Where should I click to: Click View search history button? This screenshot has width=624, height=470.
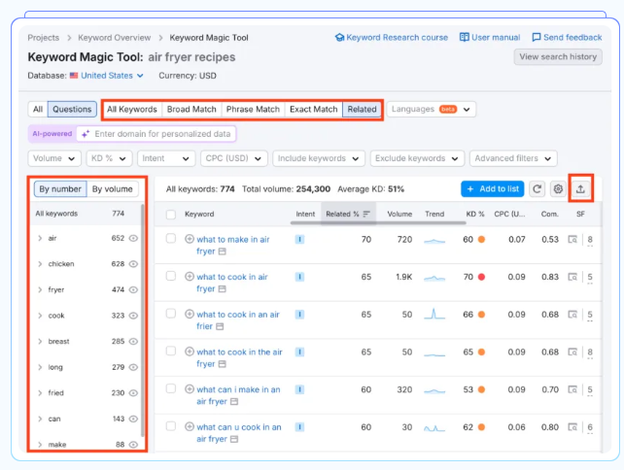[558, 57]
